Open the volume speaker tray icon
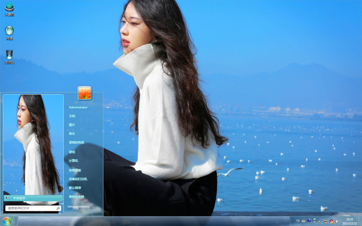Viewport: 362px width, 226px height. (x=337, y=221)
